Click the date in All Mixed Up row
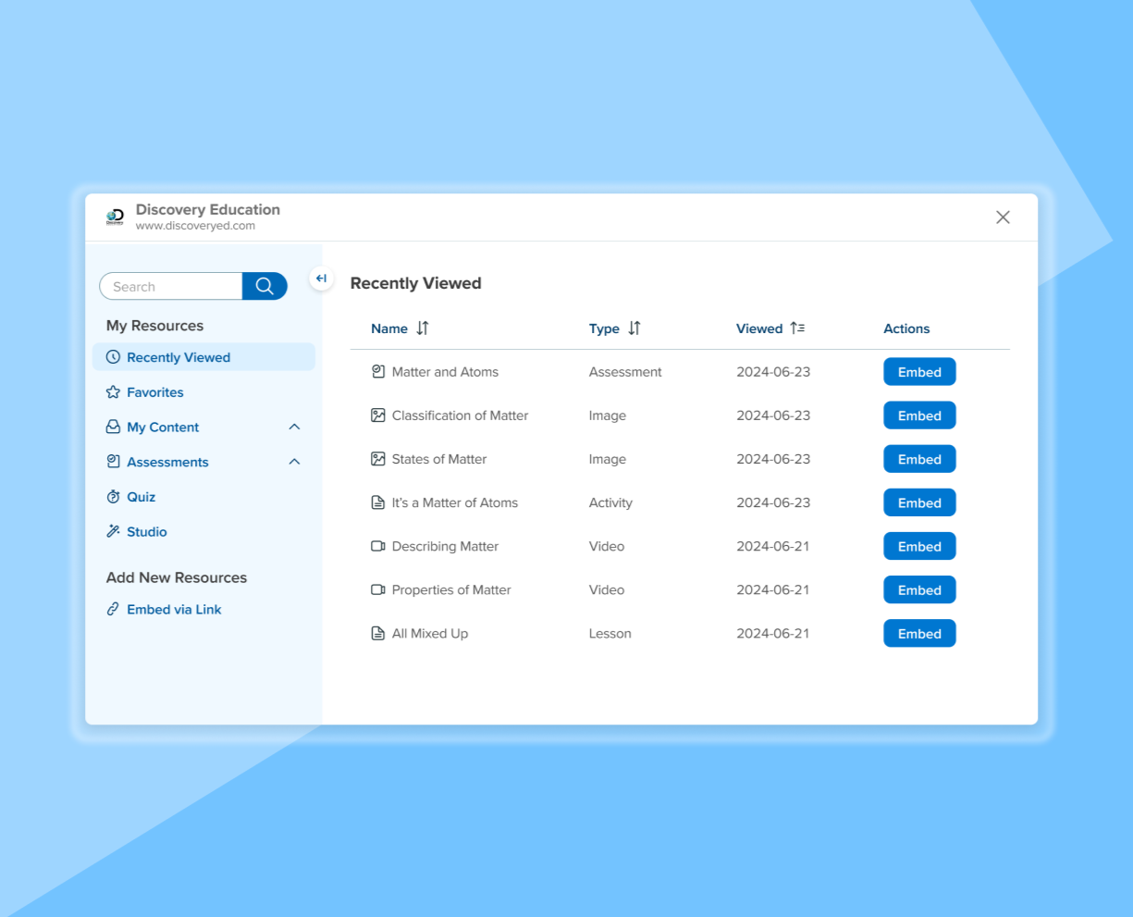This screenshot has height=917, width=1133. point(772,634)
